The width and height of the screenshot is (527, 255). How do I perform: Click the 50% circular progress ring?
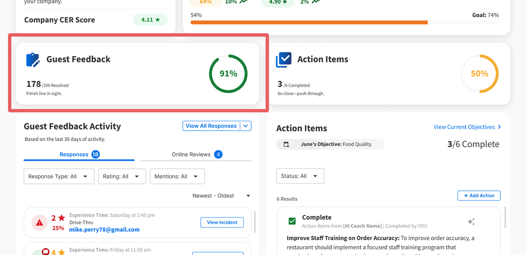click(479, 74)
